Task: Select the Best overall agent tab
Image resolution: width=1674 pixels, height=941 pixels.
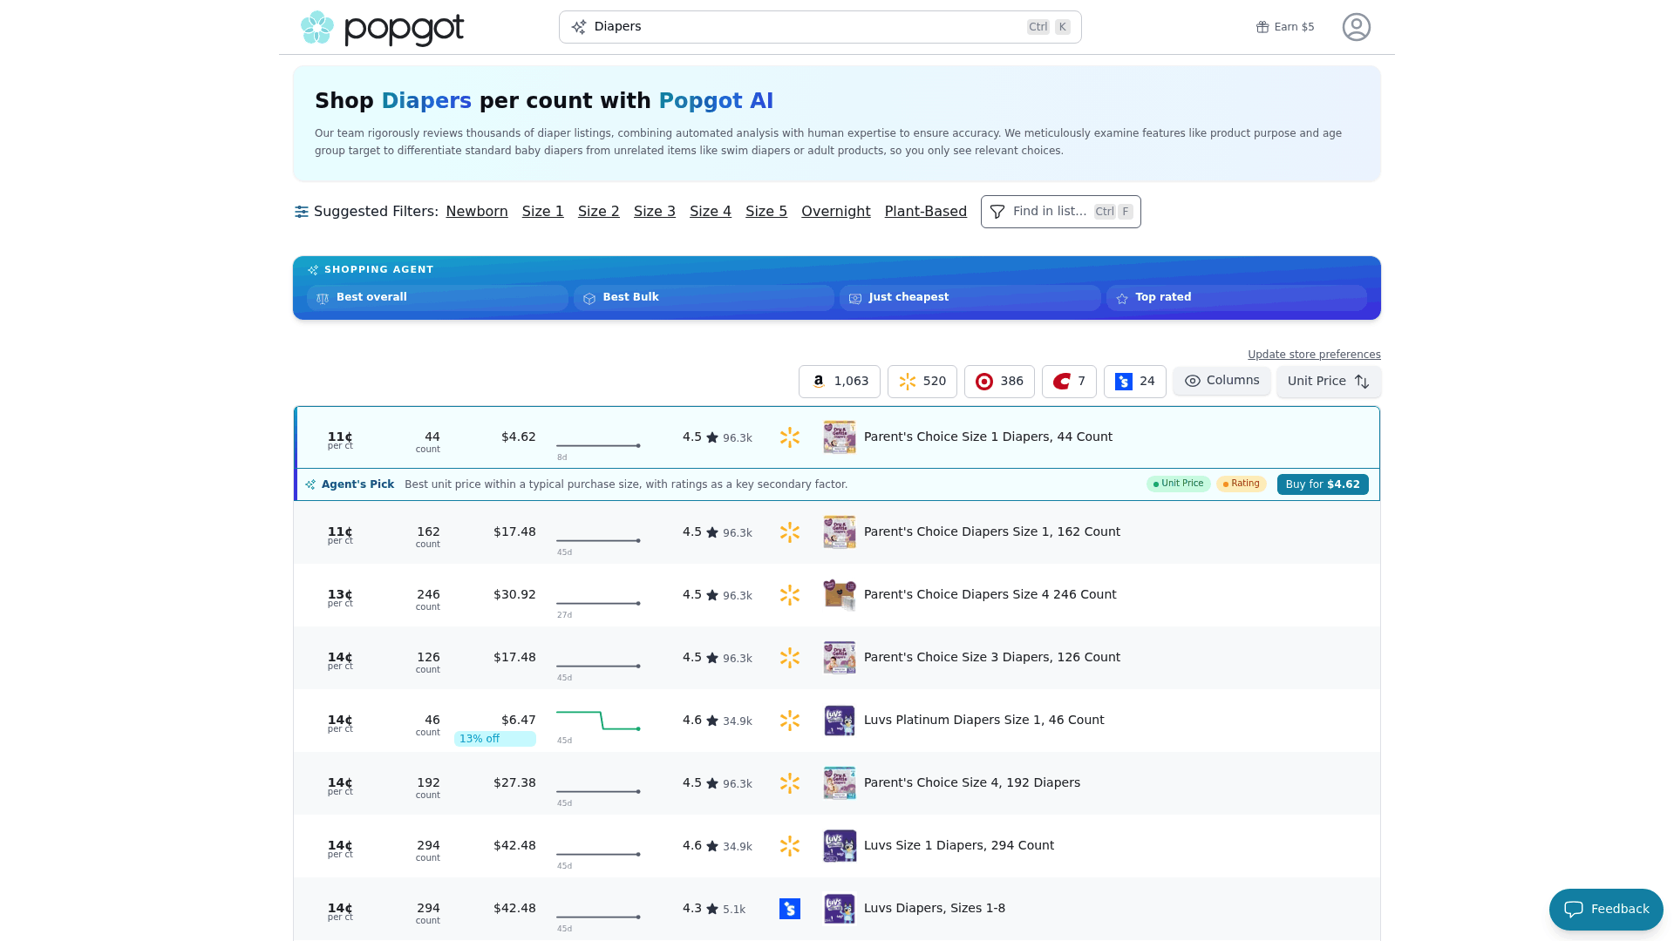Action: (x=437, y=298)
